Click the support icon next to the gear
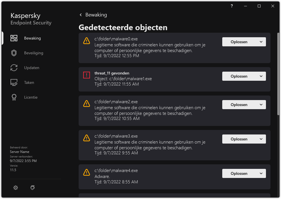Viewport: 281px width, 199px height. pos(33,188)
